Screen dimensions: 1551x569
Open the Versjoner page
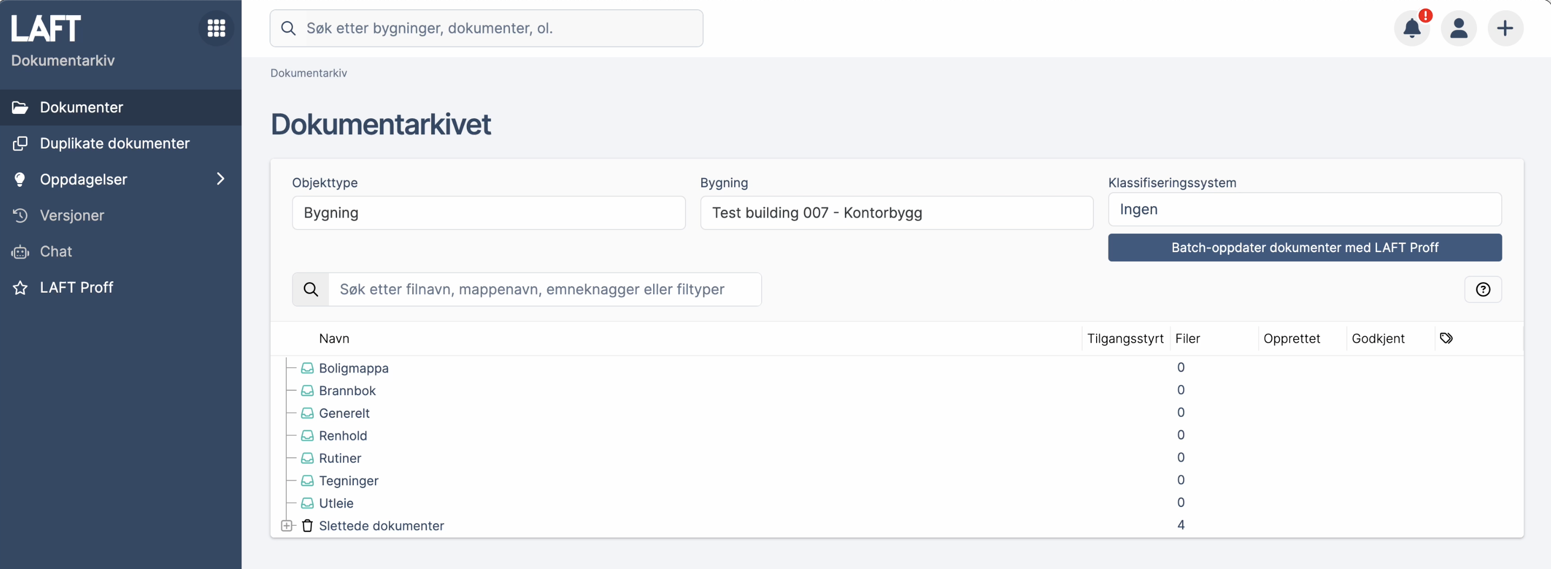point(120,215)
